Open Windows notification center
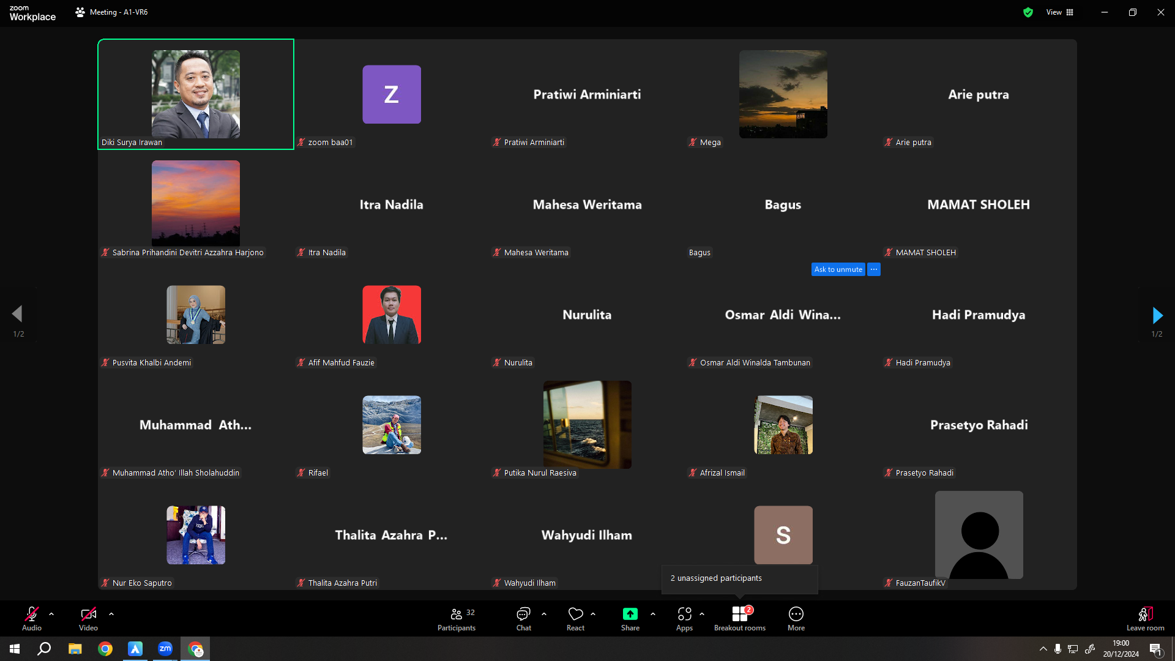The image size is (1175, 661). 1155,649
